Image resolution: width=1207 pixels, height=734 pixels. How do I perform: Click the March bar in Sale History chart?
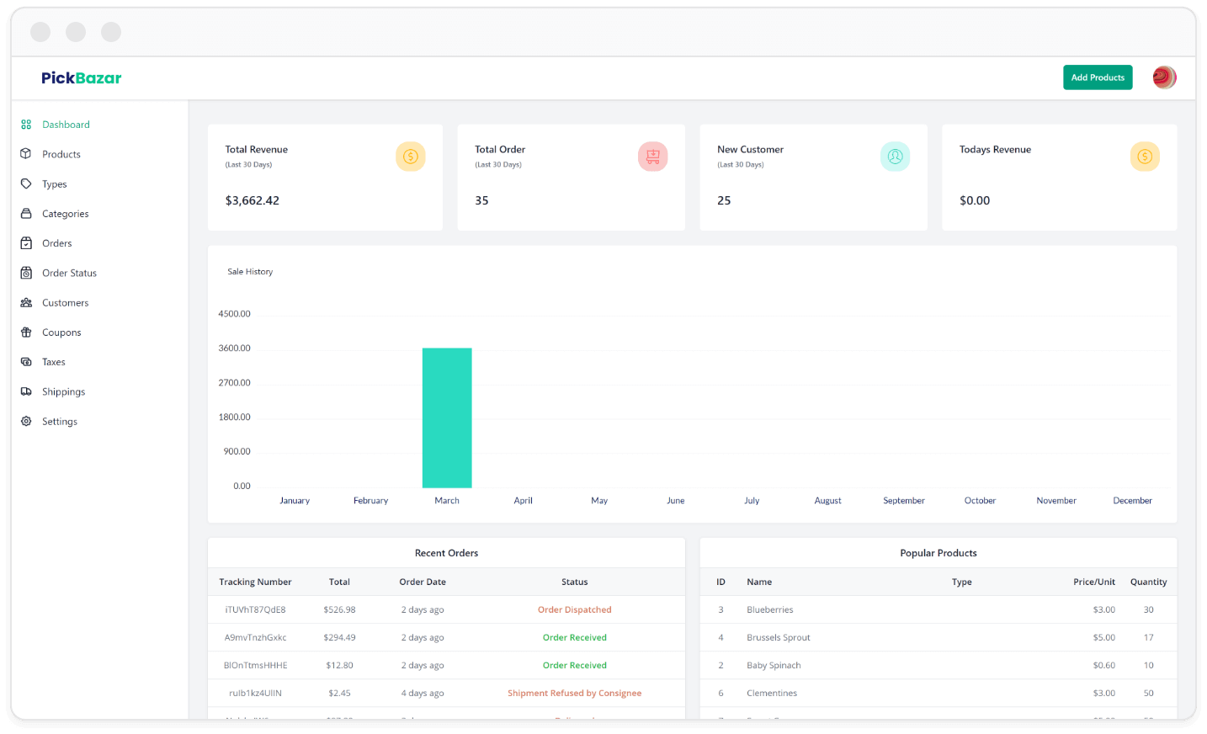pyautogui.click(x=447, y=418)
